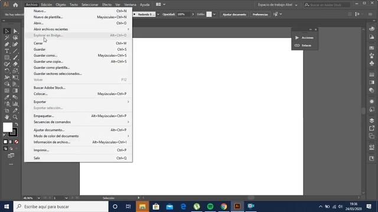The width and height of the screenshot is (378, 212).
Task: Pick the Curvature tool
Action: [x=15, y=45]
